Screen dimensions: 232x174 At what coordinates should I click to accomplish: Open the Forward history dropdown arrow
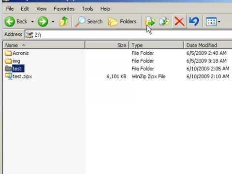click(x=53, y=21)
